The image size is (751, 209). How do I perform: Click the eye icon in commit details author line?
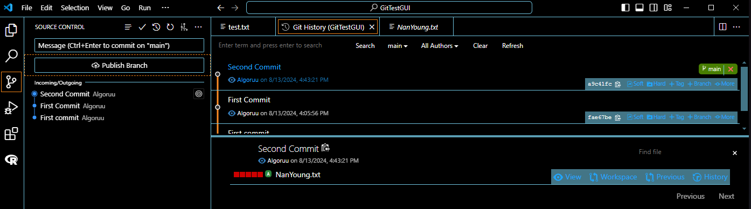pos(262,161)
